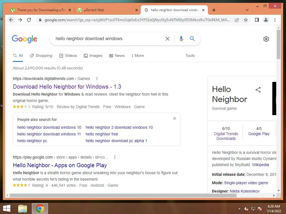
Task: Switch to Images results
Action: pos(93,56)
